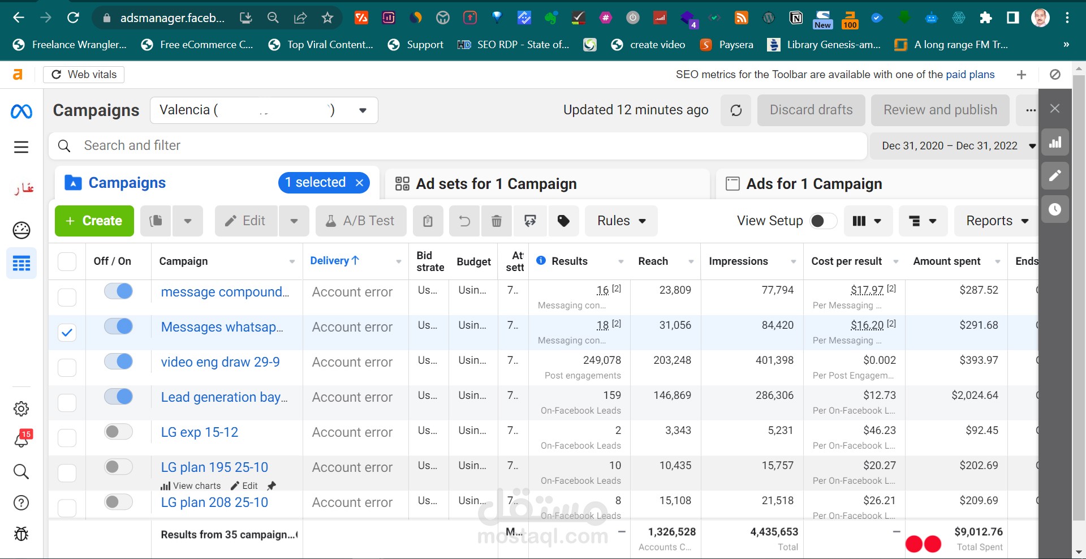Open notifications bell with 15 badge
The height and width of the screenshot is (559, 1086).
point(21,439)
